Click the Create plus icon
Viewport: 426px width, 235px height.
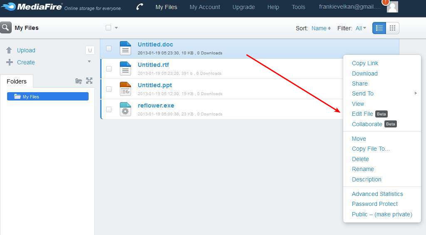coord(10,62)
